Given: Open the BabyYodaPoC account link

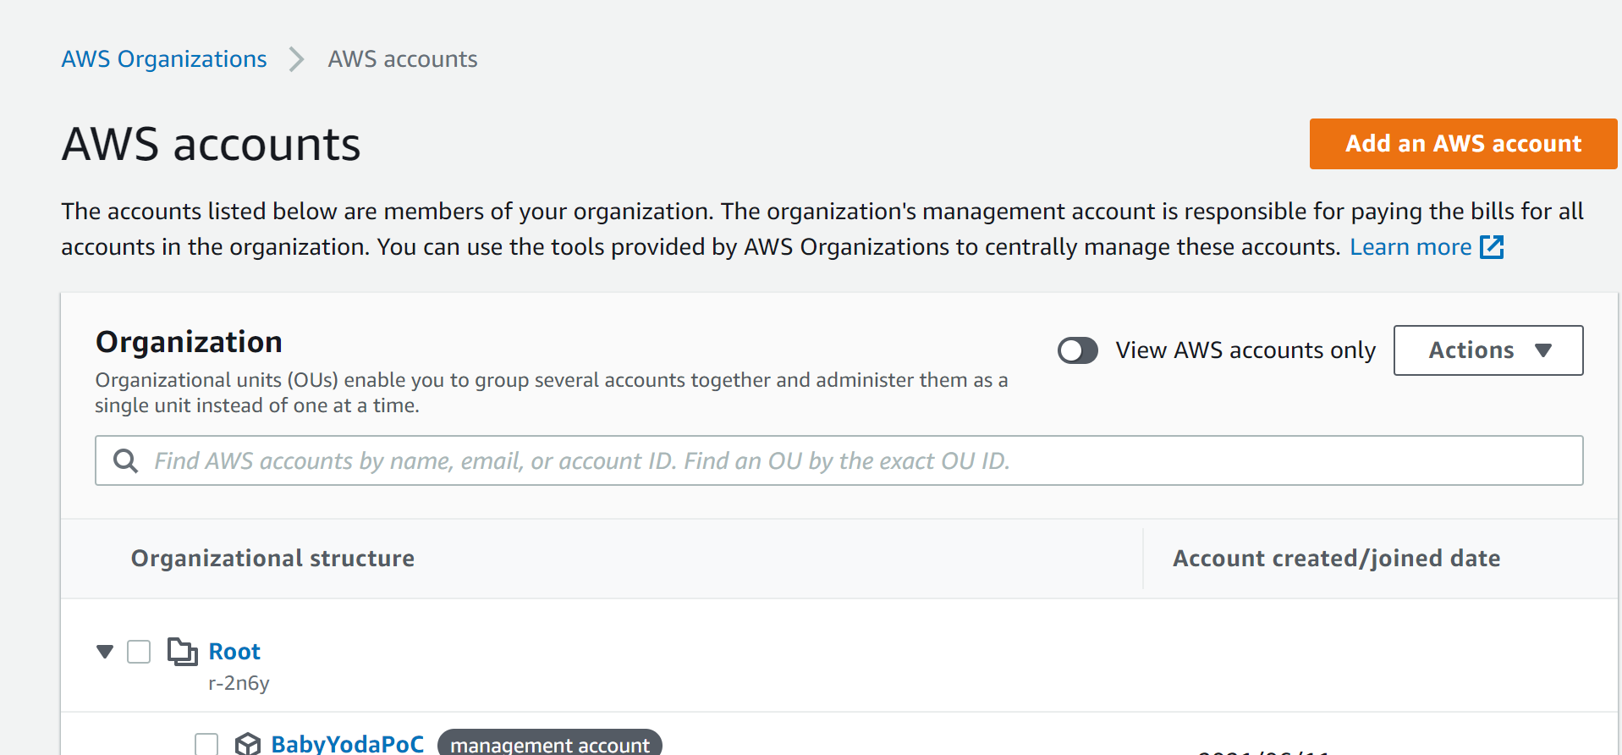Looking at the screenshot, I should [x=347, y=744].
